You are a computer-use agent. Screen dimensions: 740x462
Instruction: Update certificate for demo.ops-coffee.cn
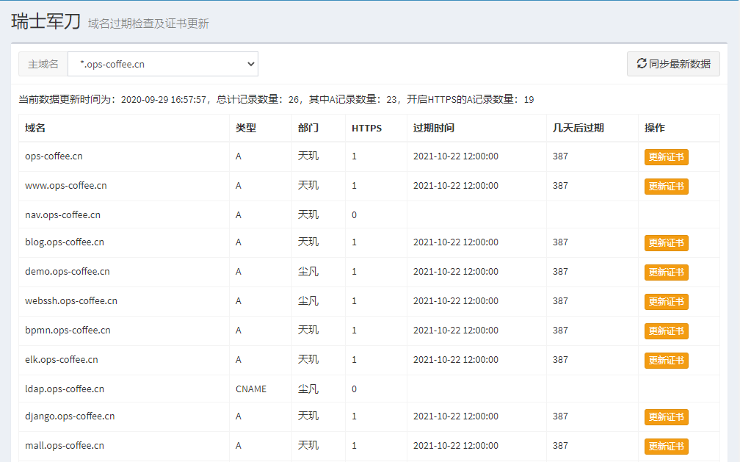coord(666,272)
